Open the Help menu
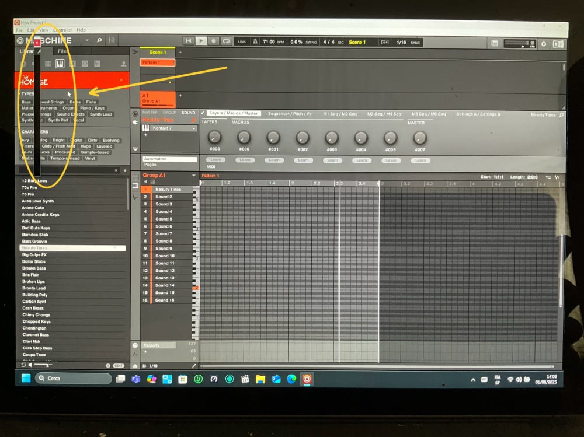Image resolution: width=584 pixels, height=437 pixels. coord(81,30)
